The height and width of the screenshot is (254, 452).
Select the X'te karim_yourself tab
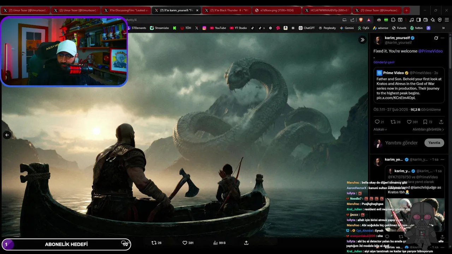pyautogui.click(x=176, y=10)
